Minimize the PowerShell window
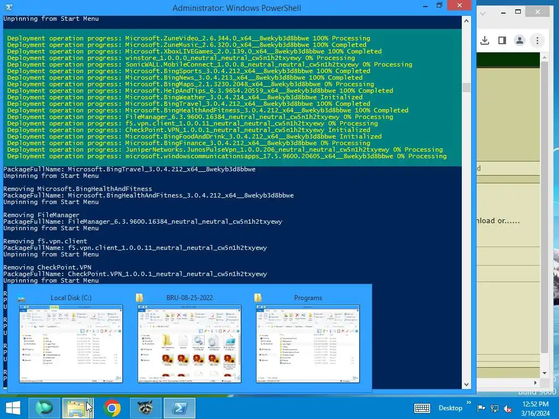The image size is (559, 419). 425,6
